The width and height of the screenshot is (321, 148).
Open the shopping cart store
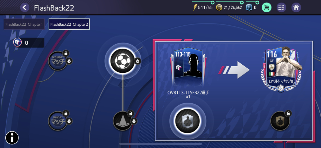(x=266, y=7)
